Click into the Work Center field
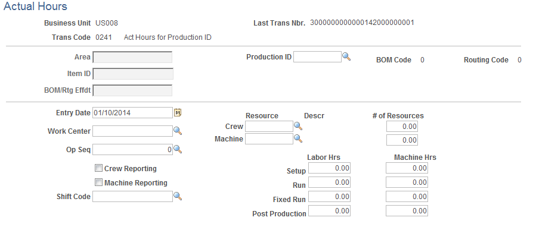 pos(132,131)
